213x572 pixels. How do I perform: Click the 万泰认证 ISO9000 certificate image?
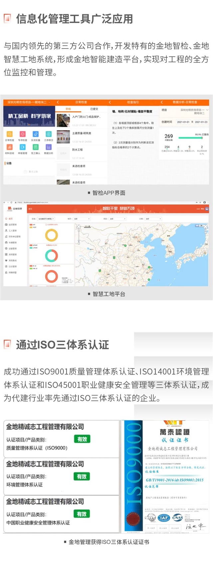point(167,477)
